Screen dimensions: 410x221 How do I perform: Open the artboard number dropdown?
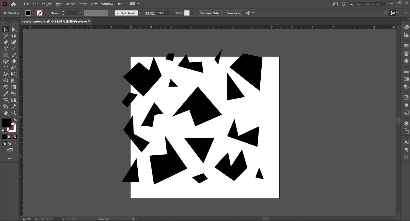(63, 219)
